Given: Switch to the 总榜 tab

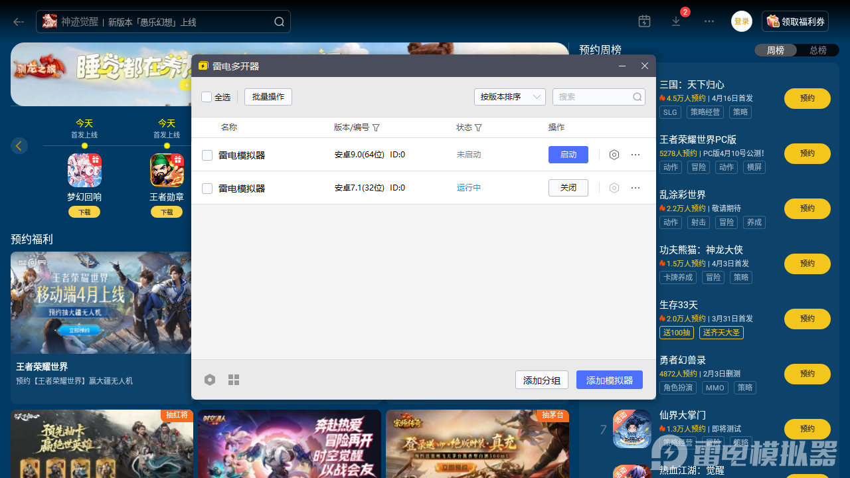Looking at the screenshot, I should 818,50.
